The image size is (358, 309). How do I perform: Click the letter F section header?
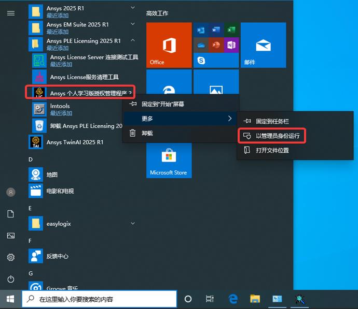click(x=30, y=241)
